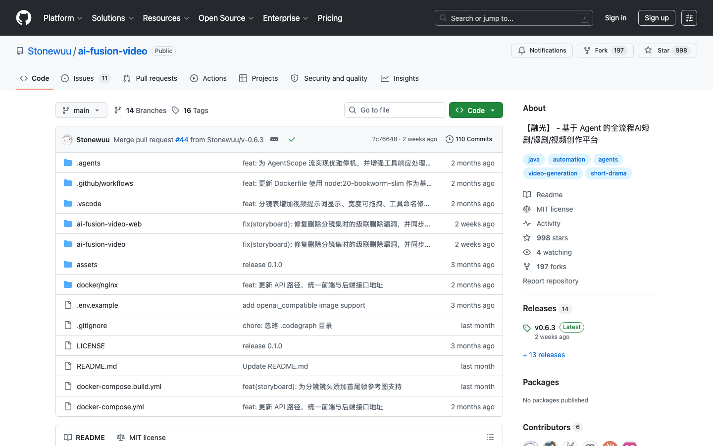Open the 14 Branches link
Viewport: 713px width, 446px height.
140,110
